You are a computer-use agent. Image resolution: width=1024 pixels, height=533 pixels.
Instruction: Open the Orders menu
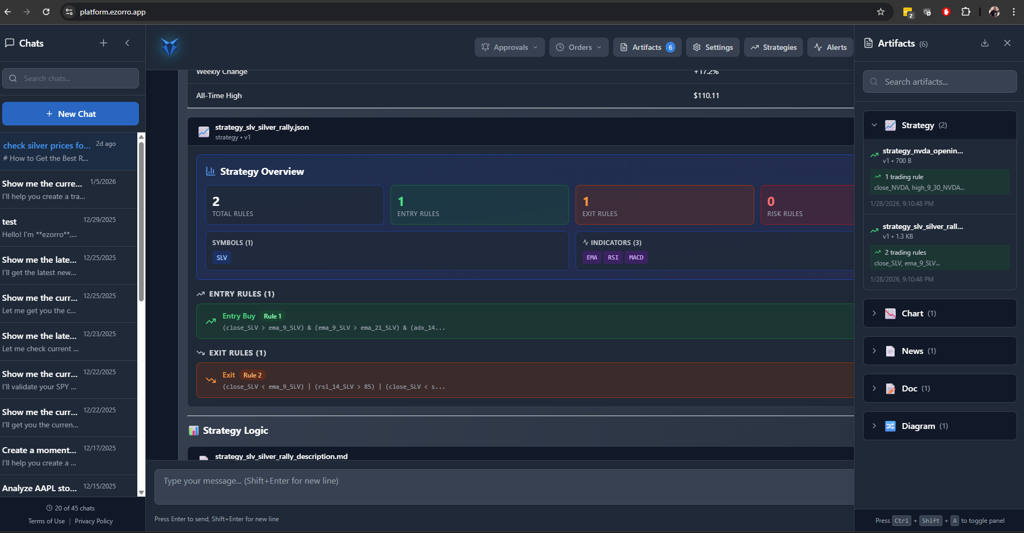coord(578,47)
